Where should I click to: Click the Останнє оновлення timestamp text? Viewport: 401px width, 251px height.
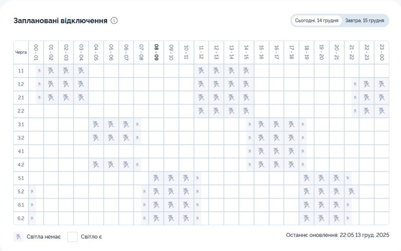tap(338, 235)
